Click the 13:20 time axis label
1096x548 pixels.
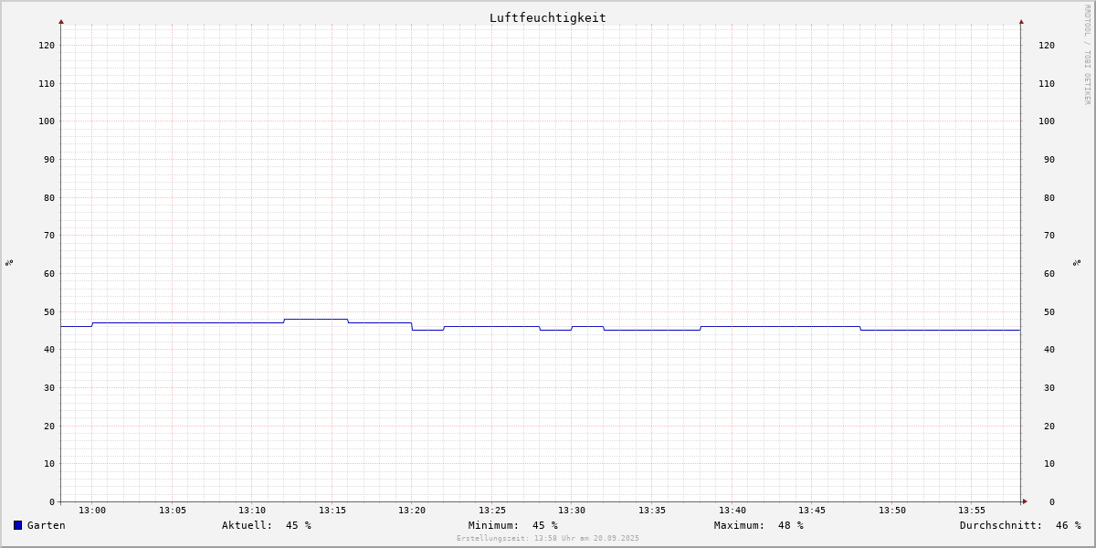coord(412,510)
